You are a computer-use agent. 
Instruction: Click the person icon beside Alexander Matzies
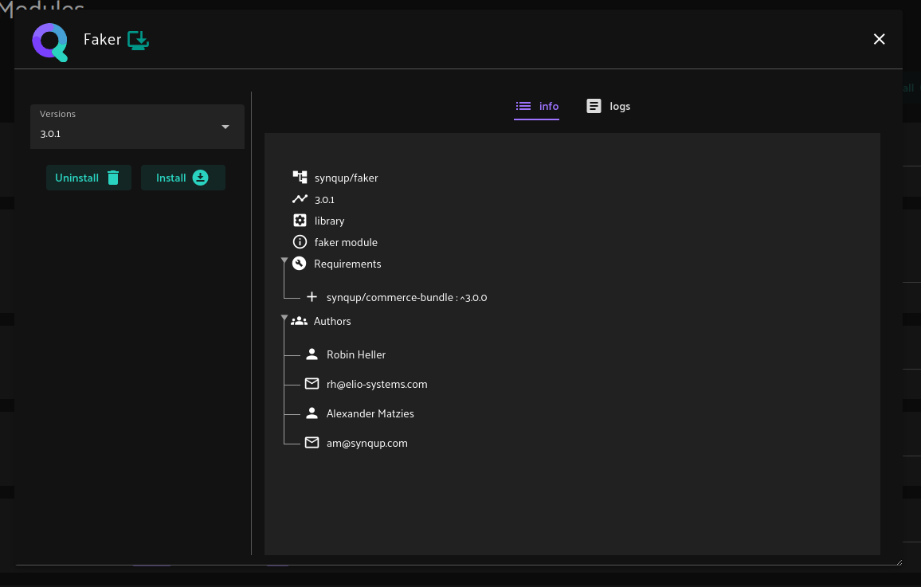[x=312, y=413]
